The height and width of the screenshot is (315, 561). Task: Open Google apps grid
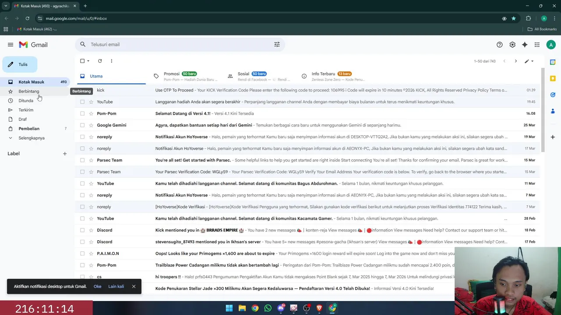click(537, 45)
